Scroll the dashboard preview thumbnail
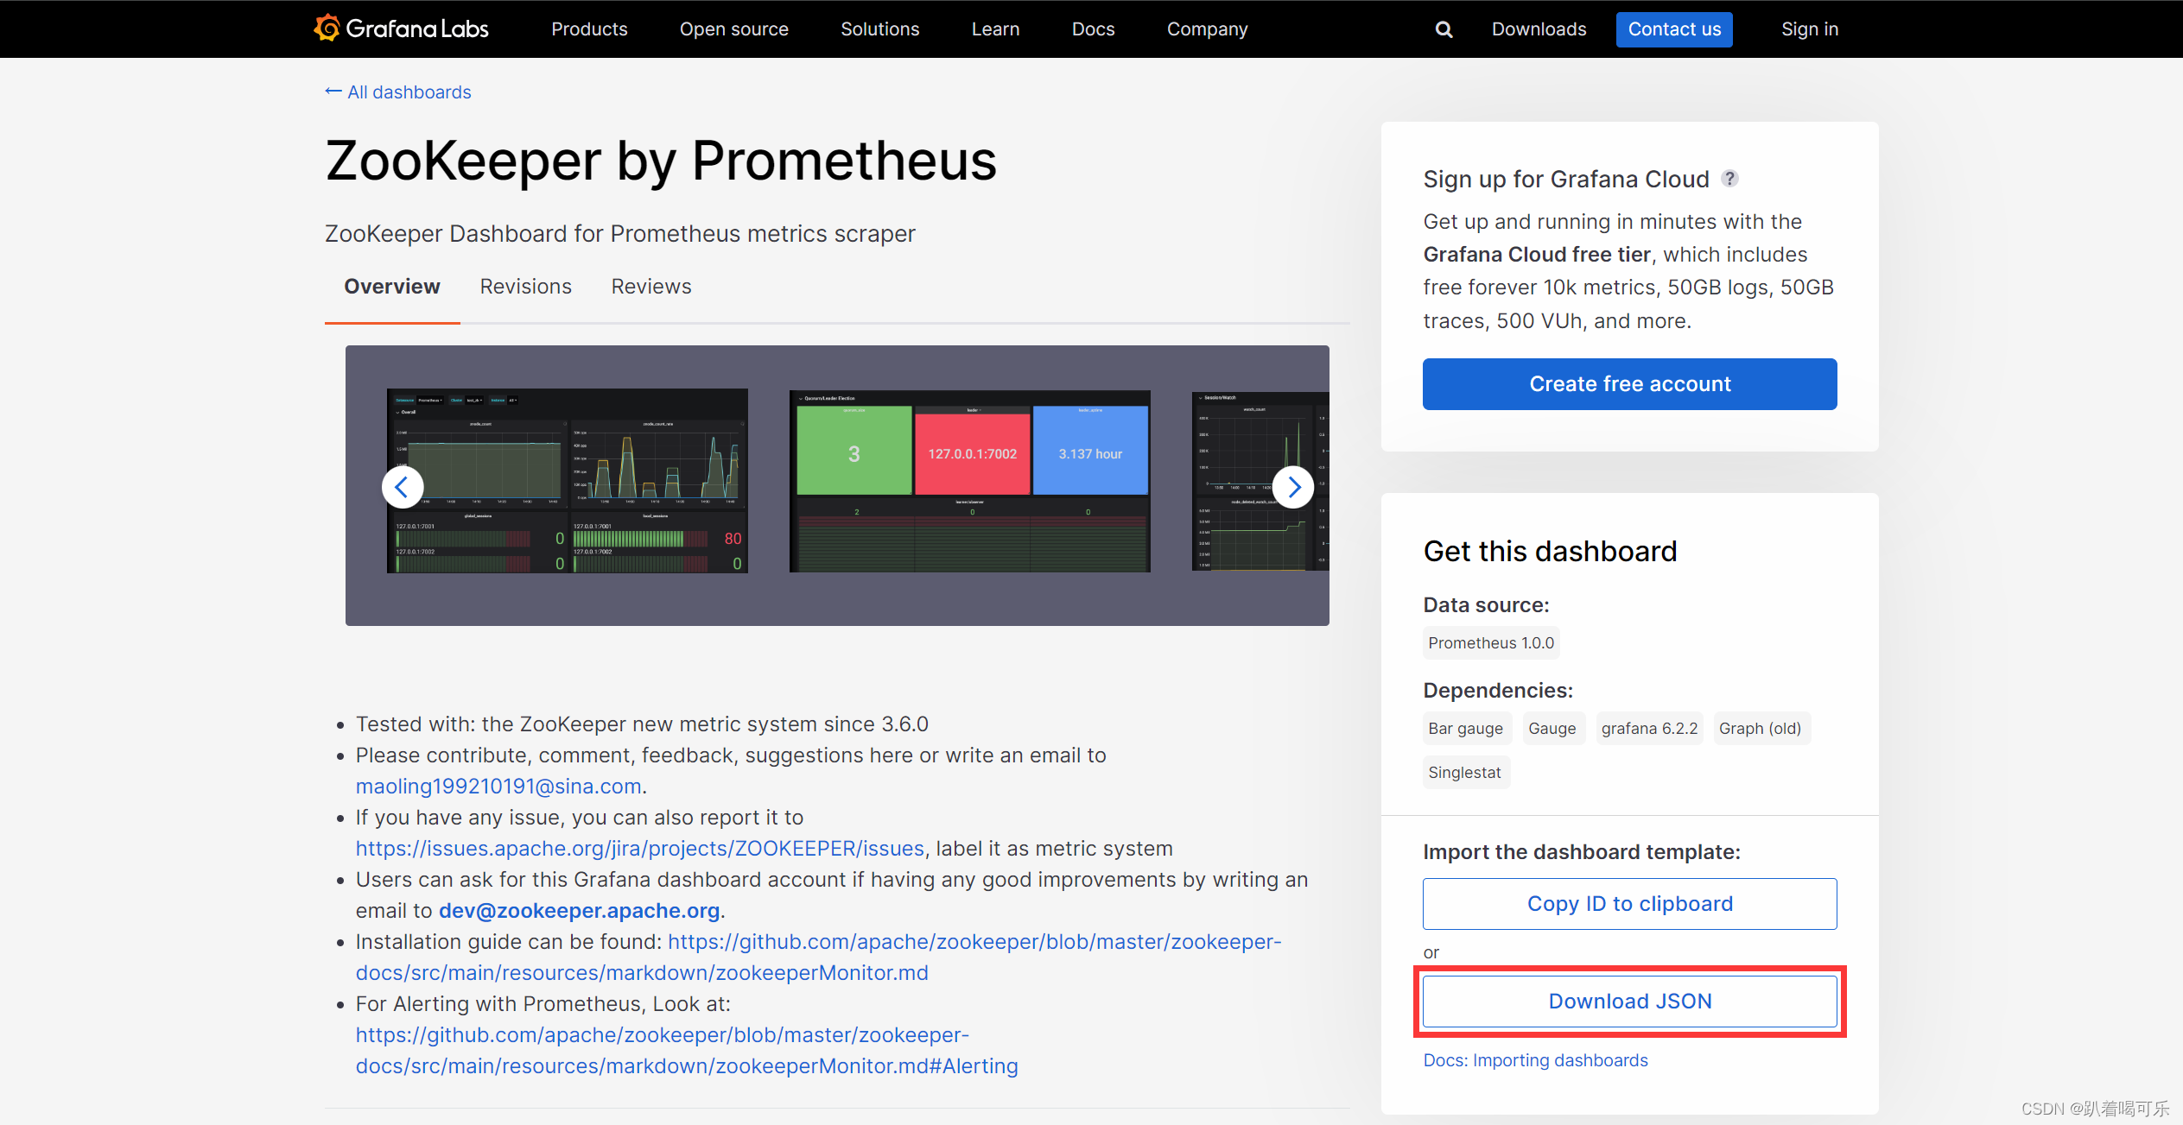2183x1125 pixels. pyautogui.click(x=1293, y=485)
